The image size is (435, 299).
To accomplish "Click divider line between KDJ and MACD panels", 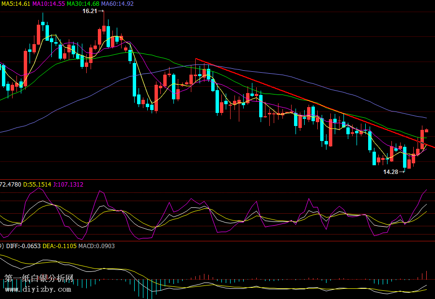I will (x=217, y=241).
